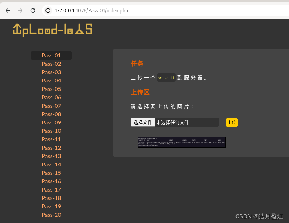The width and height of the screenshot is (289, 223).
Task: Click the upload-labs logo
Action: (x=52, y=30)
